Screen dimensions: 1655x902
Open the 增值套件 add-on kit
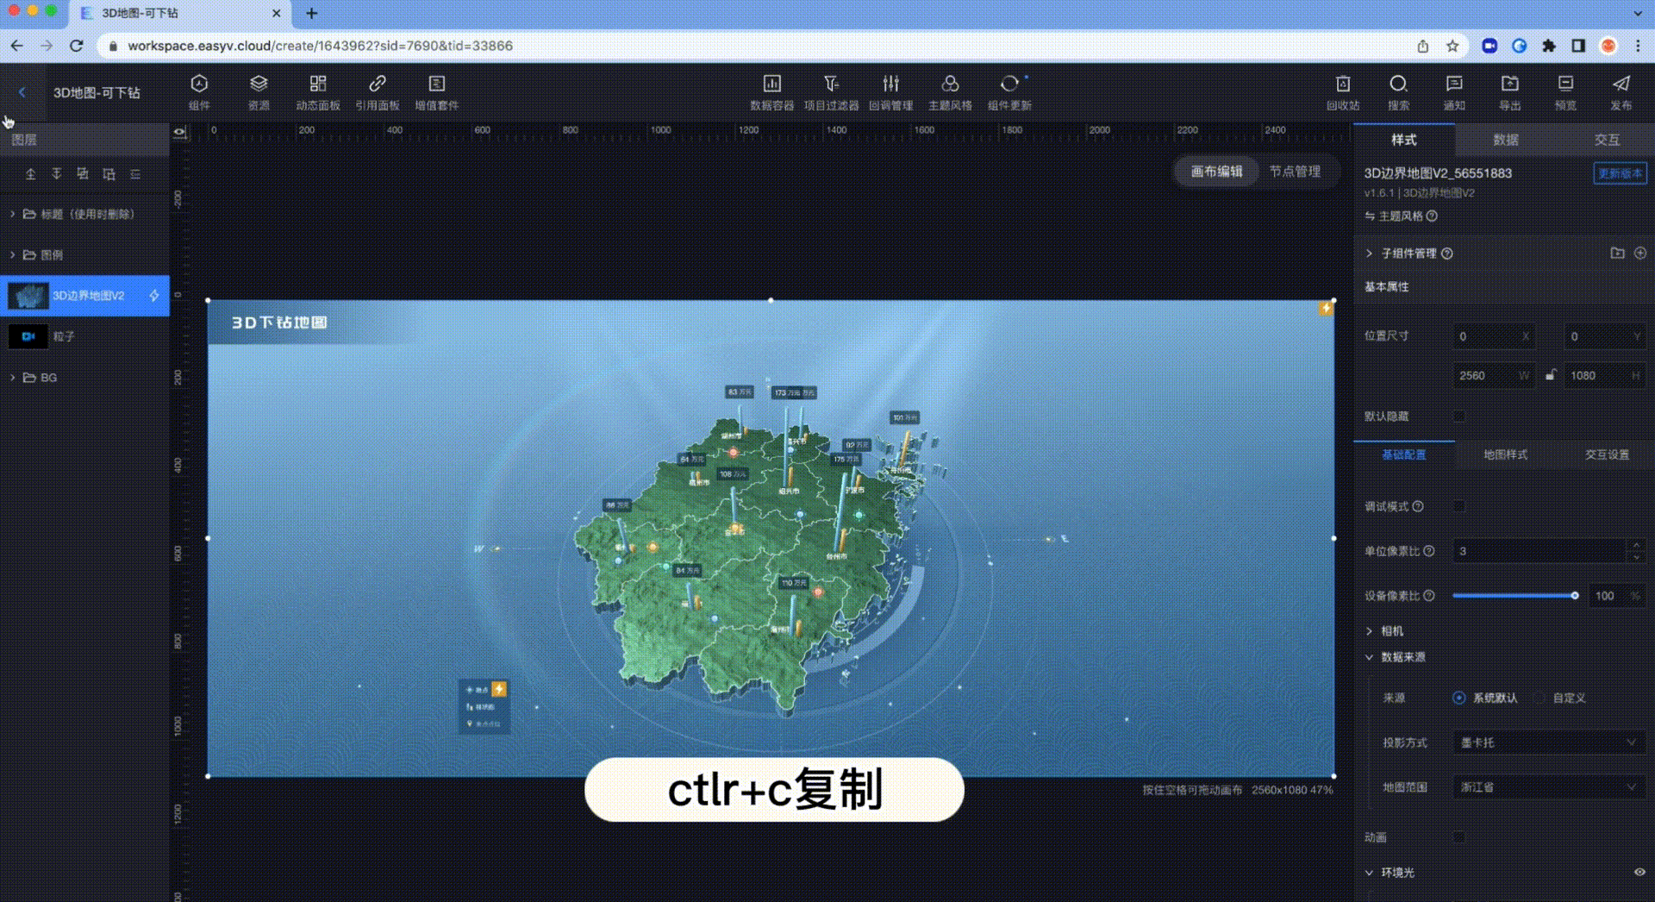click(437, 91)
